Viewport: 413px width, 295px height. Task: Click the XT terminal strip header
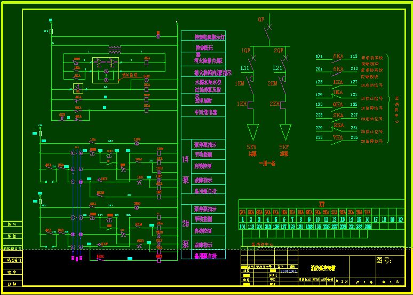tap(321, 204)
